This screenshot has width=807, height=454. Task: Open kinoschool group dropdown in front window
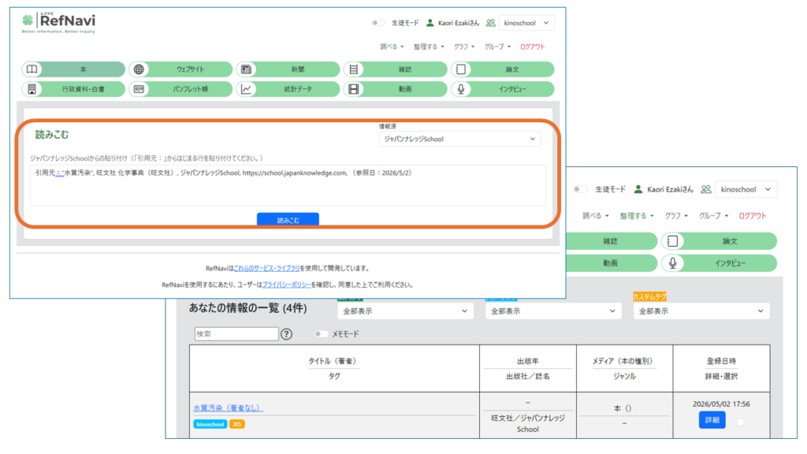click(x=526, y=23)
